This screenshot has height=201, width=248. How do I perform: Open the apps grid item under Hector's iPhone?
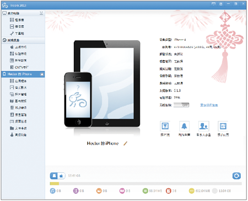pyautogui.click(x=18, y=81)
